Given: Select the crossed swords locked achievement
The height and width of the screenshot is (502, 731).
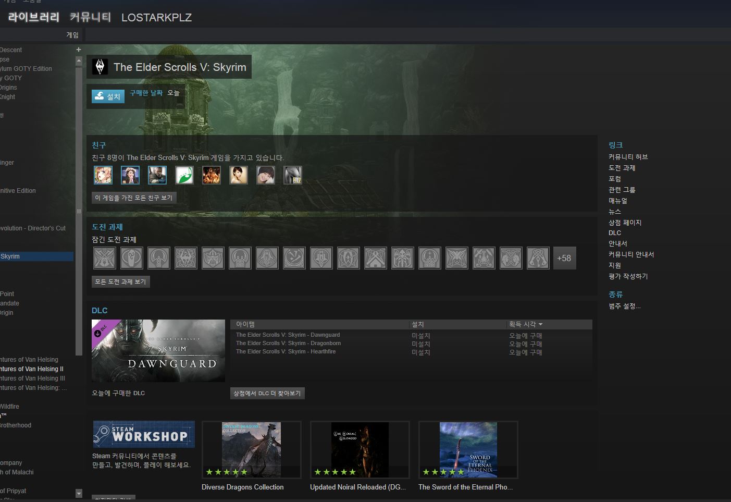Looking at the screenshot, I should coord(104,258).
